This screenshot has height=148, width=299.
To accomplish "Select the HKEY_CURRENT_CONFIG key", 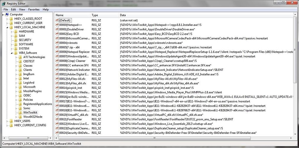I will 30,125.
